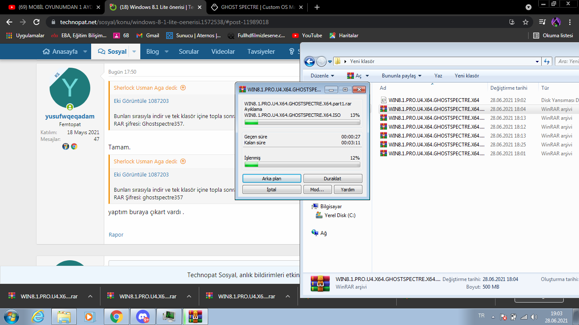The height and width of the screenshot is (325, 579).
Task: Reload the Technopat page in Chrome
Action: (36, 22)
